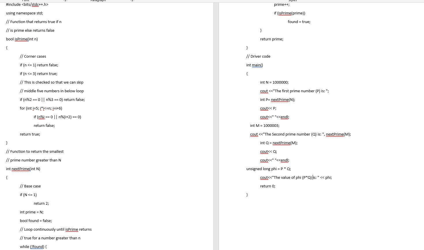Image resolution: width=424 pixels, height=250 pixels.
Task: Click 'The Second prime number (Q) is:' line
Action: pyautogui.click(x=301, y=134)
